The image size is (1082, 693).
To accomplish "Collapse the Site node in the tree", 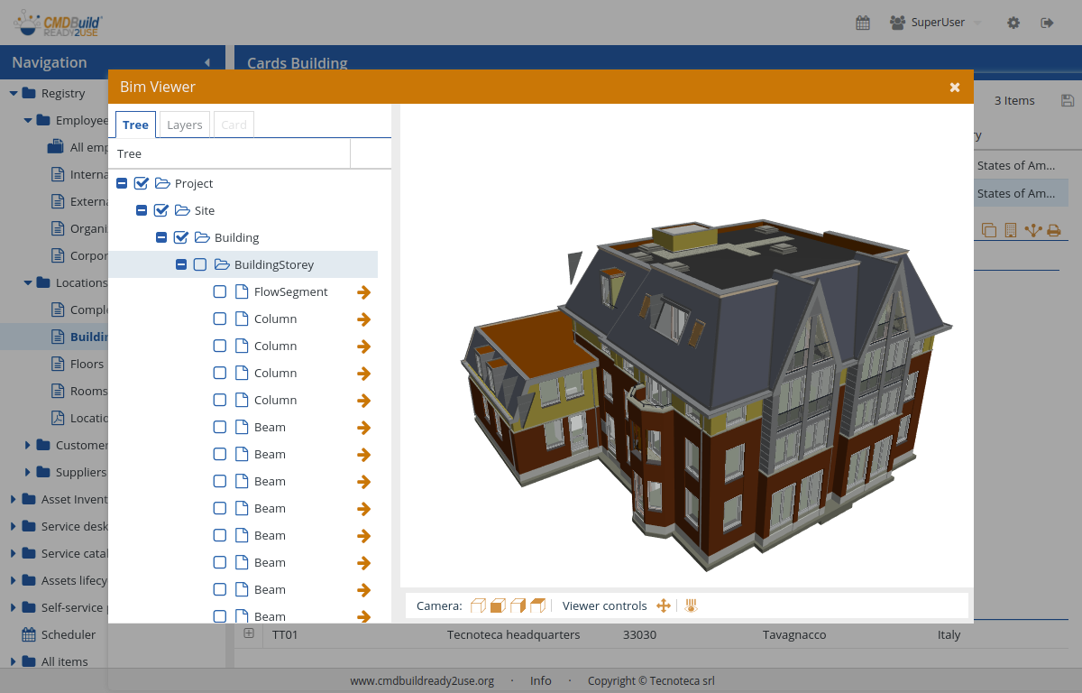I will coord(142,211).
